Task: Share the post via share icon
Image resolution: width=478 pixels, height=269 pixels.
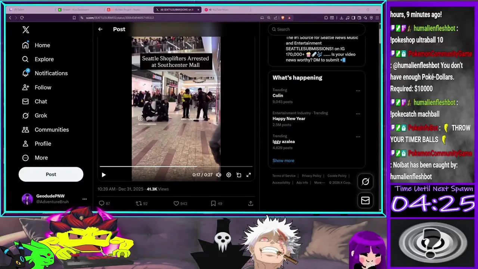Action: (x=251, y=203)
